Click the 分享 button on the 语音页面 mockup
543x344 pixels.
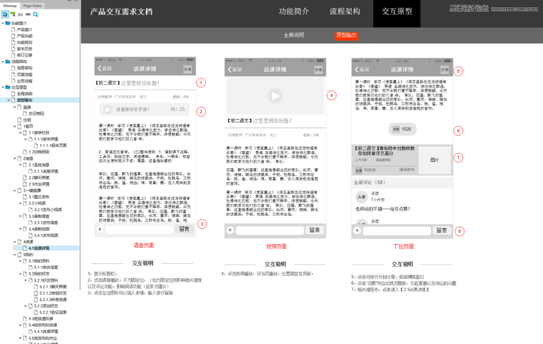pos(187,69)
